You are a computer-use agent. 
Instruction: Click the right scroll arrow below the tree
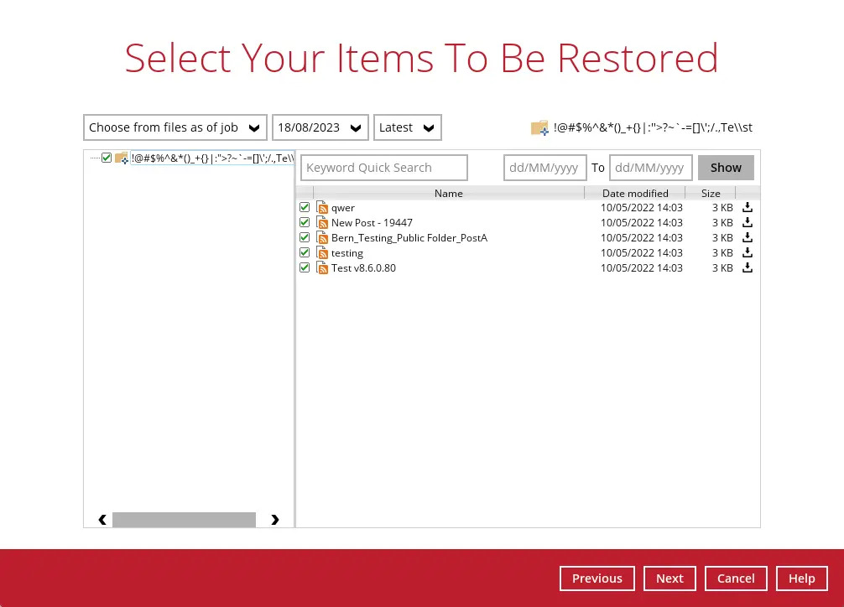(275, 520)
